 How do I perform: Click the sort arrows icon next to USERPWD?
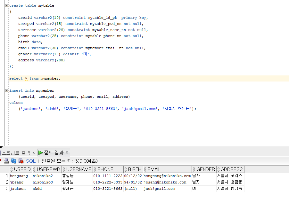(34, 169)
